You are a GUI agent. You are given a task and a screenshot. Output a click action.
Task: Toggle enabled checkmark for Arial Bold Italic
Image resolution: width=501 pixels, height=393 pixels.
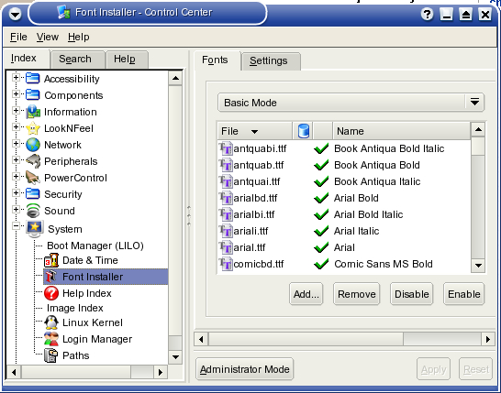click(x=321, y=214)
